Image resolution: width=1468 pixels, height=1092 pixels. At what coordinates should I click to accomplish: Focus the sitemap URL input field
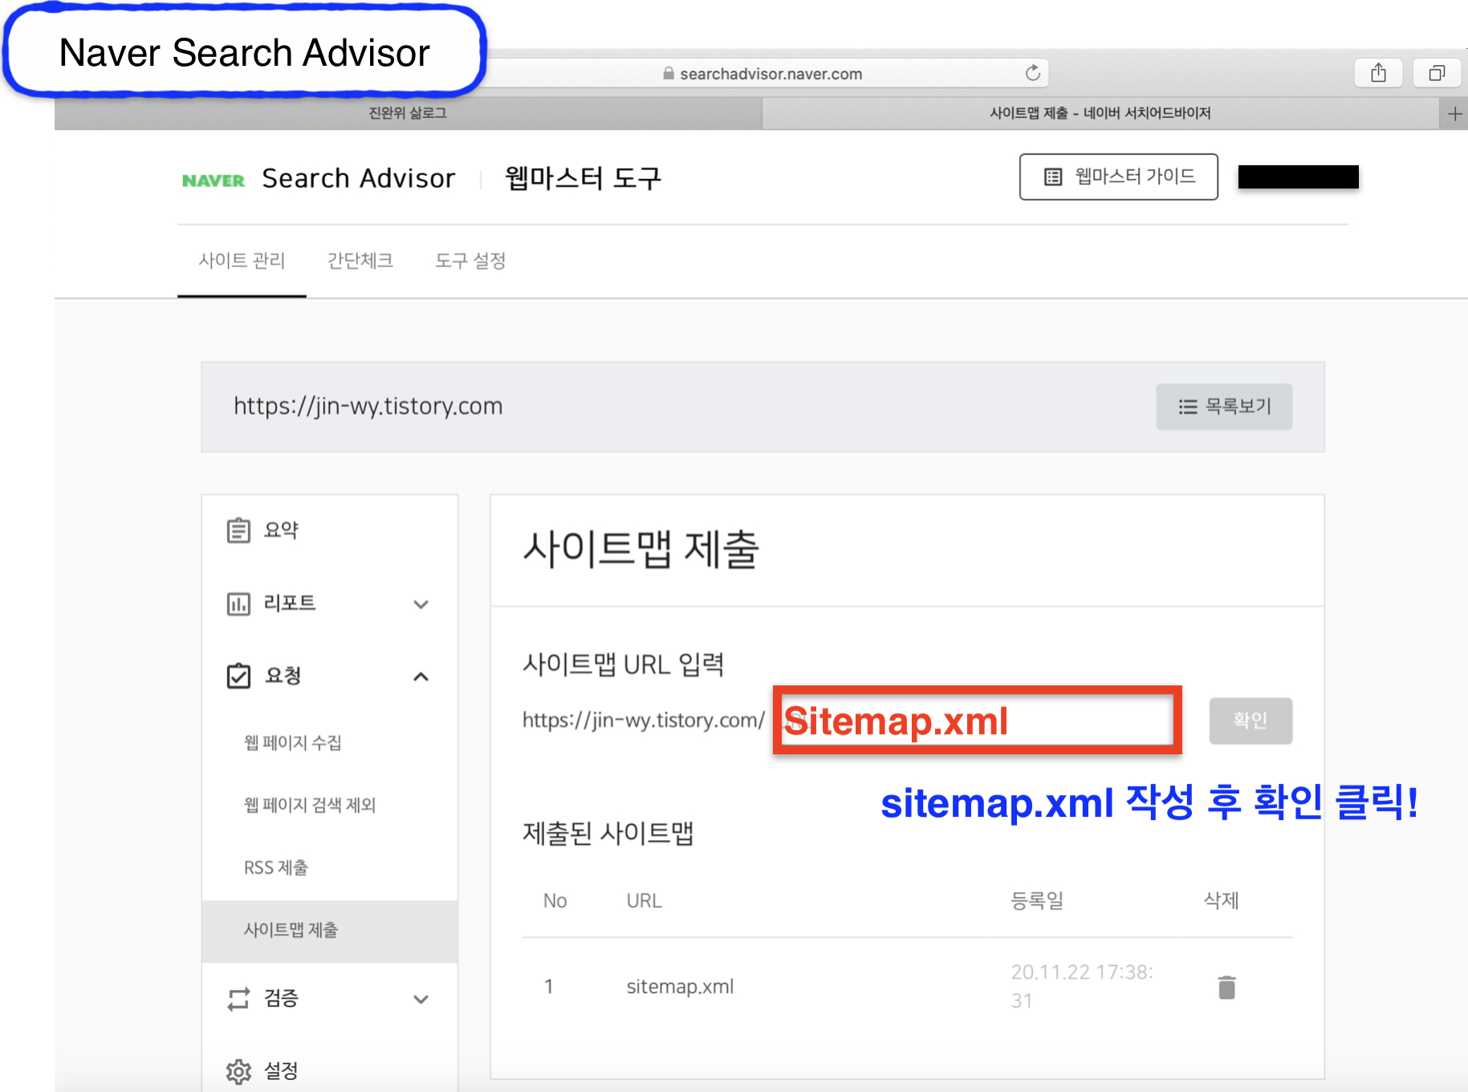click(x=977, y=721)
